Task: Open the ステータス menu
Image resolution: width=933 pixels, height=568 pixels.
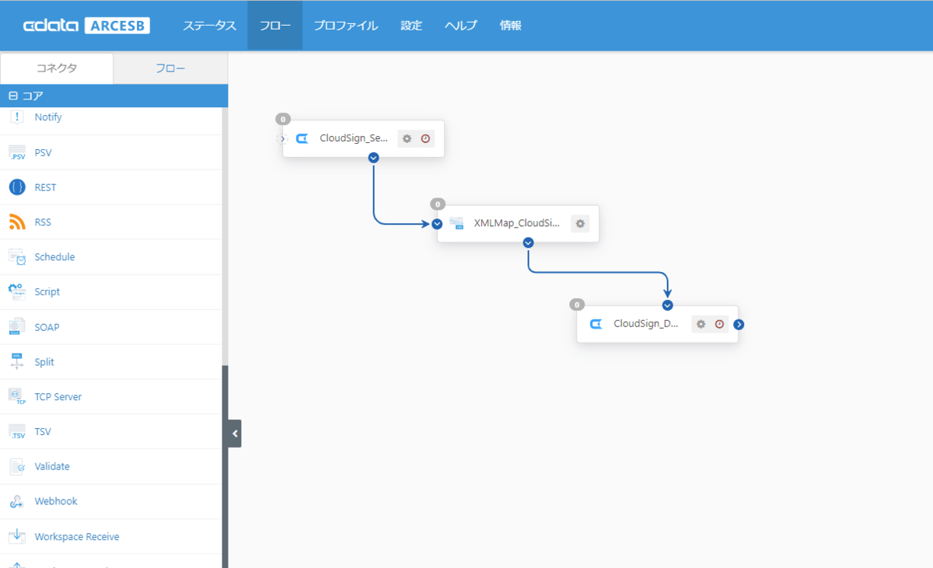Action: tap(209, 26)
